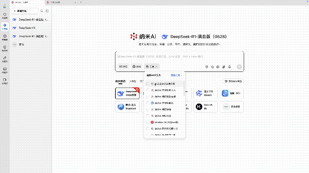
Task: Check the 纳米AI 视频合成 tool
Action: click(147, 116)
